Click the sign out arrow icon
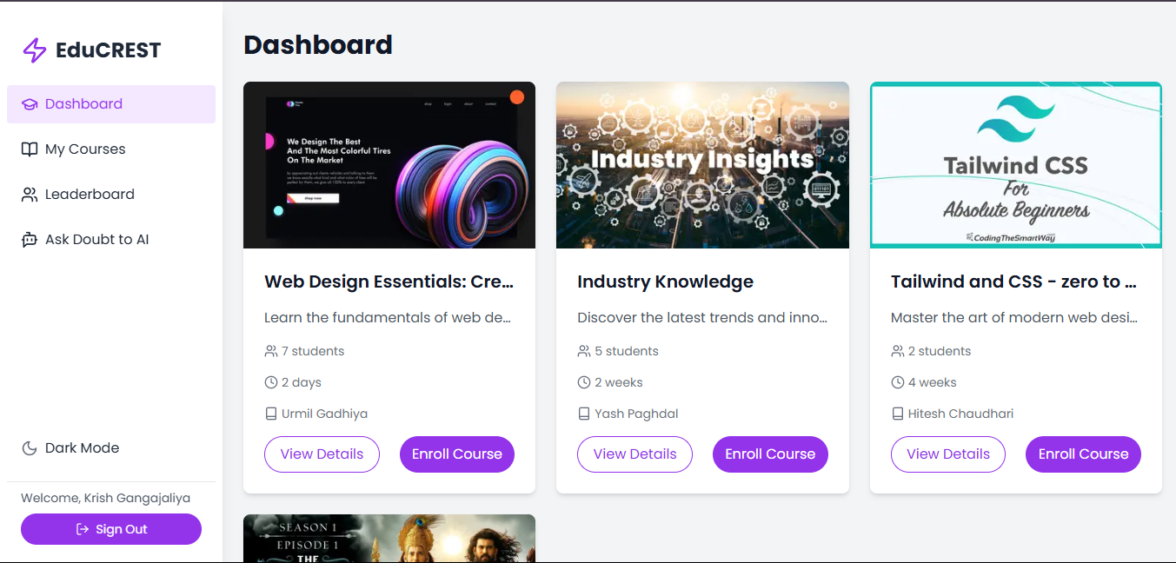Screen dimensions: 1176x563 pos(83,529)
